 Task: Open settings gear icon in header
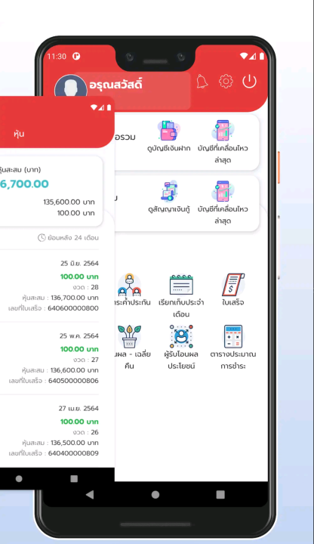pos(226,82)
